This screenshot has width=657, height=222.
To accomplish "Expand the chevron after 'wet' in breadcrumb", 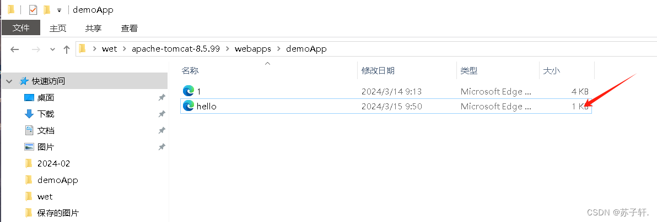I will [125, 49].
